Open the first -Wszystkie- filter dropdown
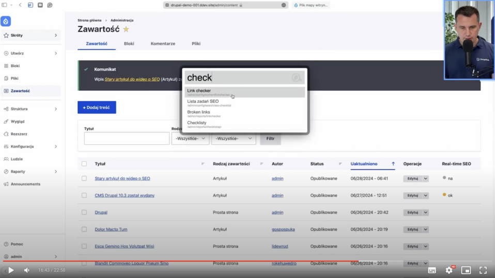This screenshot has height=278, width=495. point(190,138)
